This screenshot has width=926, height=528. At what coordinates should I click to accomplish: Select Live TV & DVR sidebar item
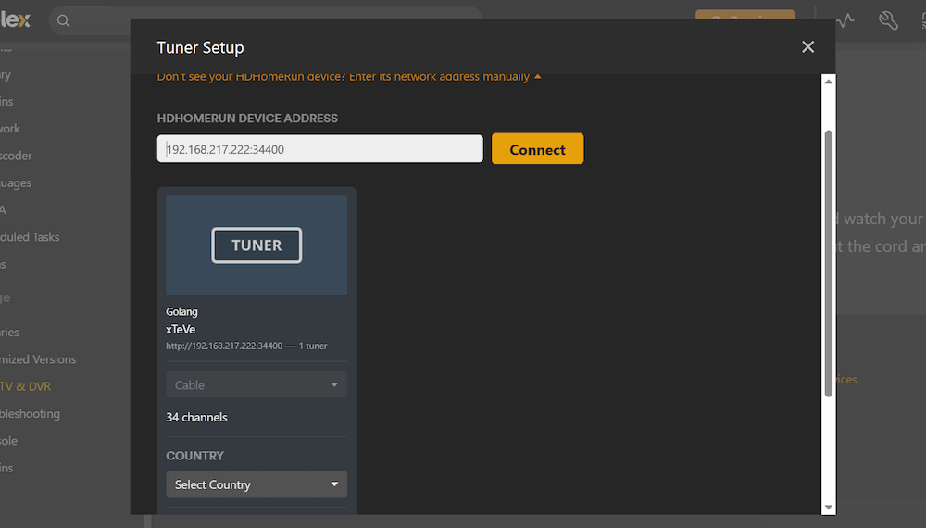pos(26,386)
